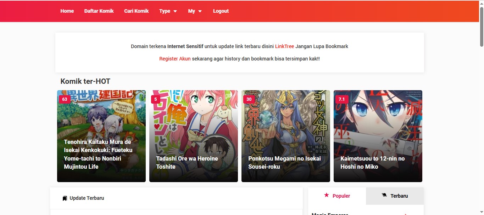484x215 pixels.
Task: Click the bookmark icon beside Update Terbaru
Action: click(x=65, y=198)
